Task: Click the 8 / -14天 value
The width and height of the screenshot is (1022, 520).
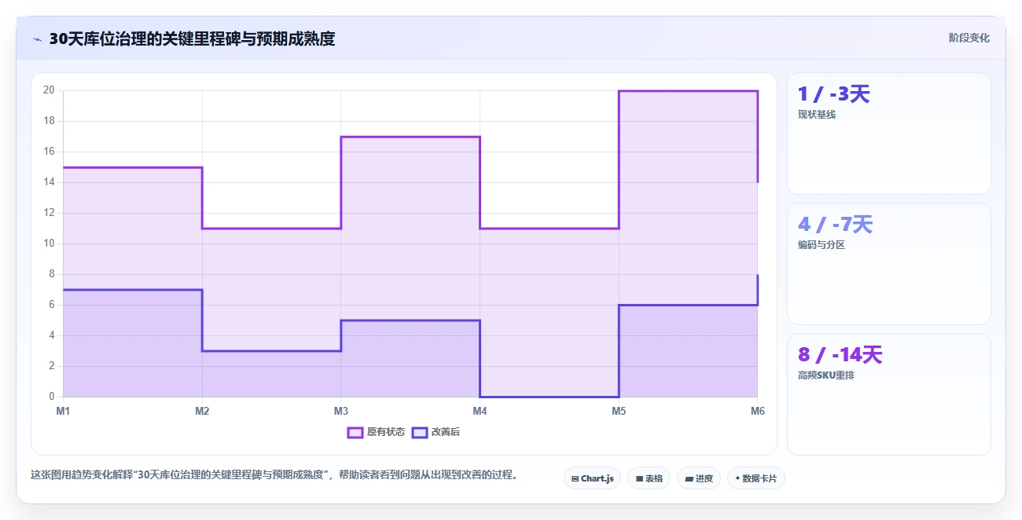Action: click(840, 355)
